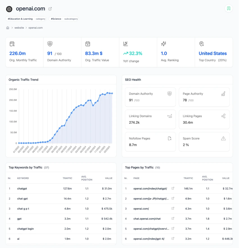
Task: Click the 226.0m monthly traffic value
Action: pos(17,53)
